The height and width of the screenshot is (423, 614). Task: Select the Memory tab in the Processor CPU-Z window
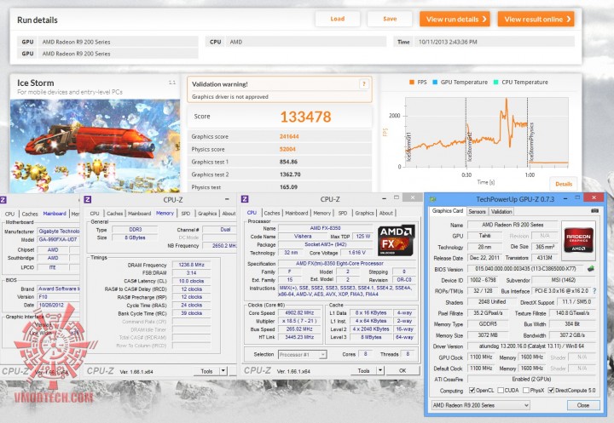(x=321, y=213)
